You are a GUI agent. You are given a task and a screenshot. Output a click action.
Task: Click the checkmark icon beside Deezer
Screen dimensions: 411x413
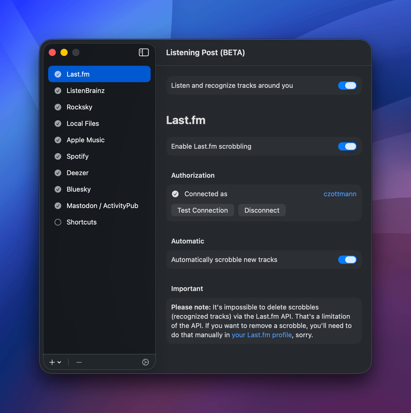tap(58, 173)
